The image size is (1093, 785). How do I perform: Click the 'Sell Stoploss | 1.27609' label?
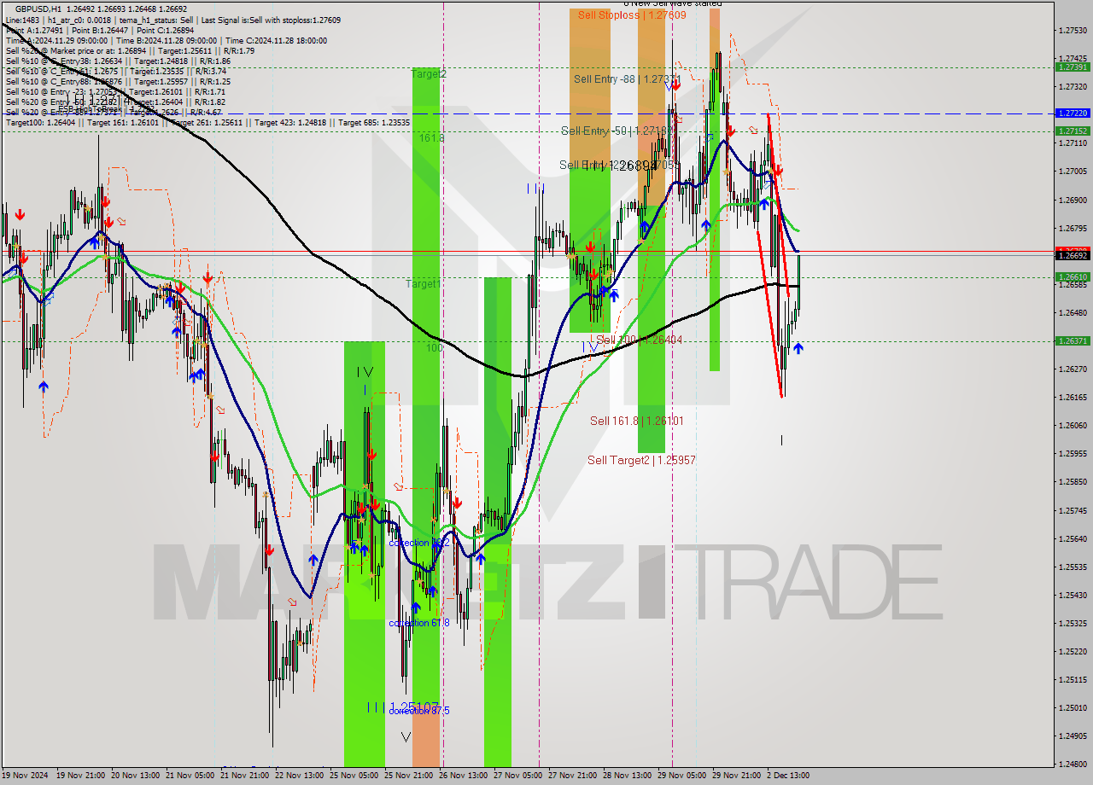pos(631,15)
